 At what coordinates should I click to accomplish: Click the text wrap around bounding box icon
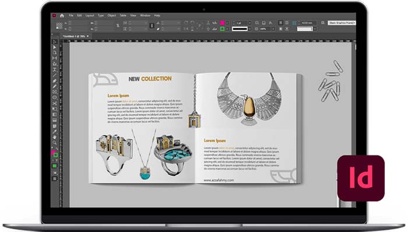pyautogui.click(x=287, y=23)
